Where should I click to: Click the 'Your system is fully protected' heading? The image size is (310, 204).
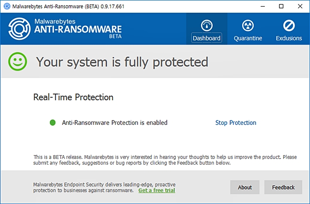(x=122, y=62)
